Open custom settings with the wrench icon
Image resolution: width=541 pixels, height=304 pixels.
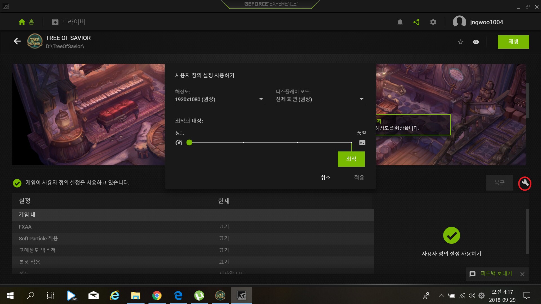[x=525, y=183]
